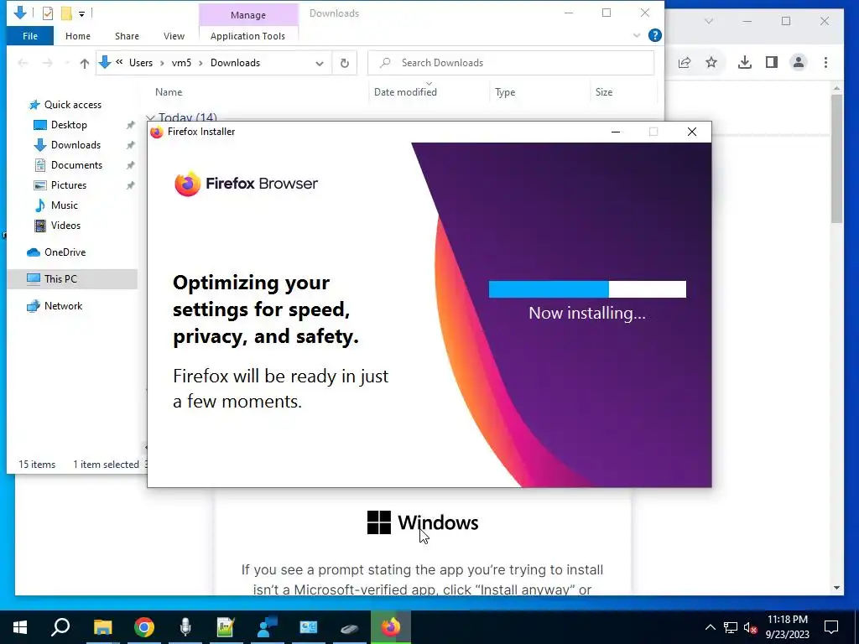The image size is (859, 644).
Task: Open the taskbar clock and date
Action: tap(787, 627)
